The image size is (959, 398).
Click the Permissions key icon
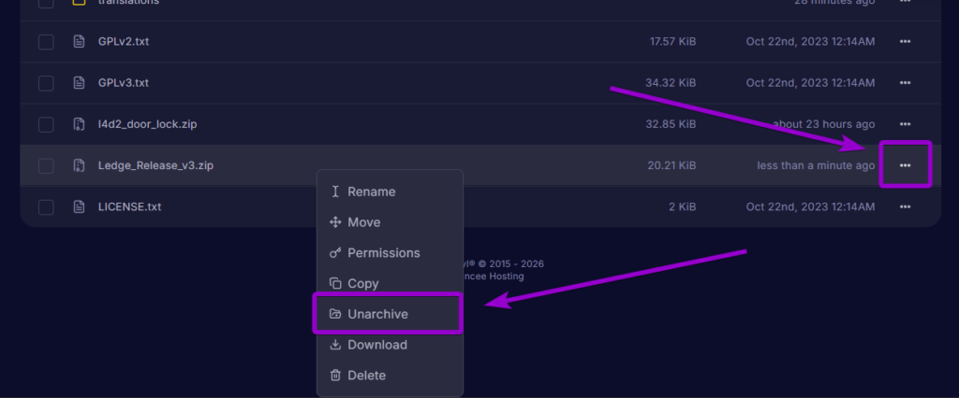click(x=335, y=252)
